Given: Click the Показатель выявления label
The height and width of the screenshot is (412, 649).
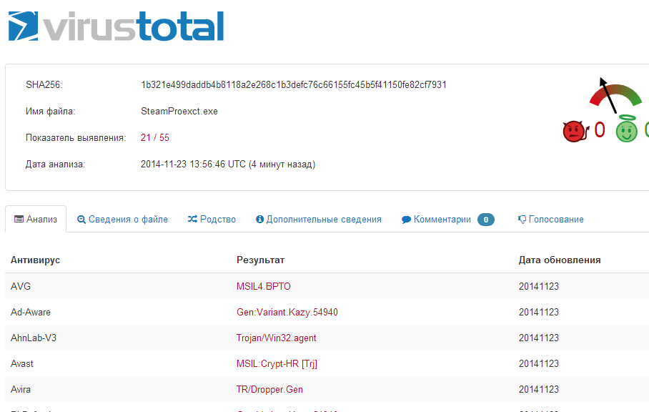Looking at the screenshot, I should pos(76,138).
